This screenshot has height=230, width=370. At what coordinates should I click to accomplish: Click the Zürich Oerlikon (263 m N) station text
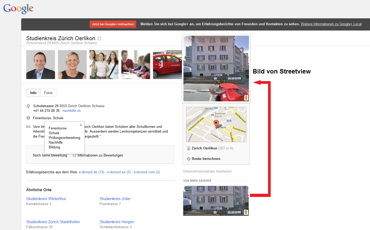213,148
